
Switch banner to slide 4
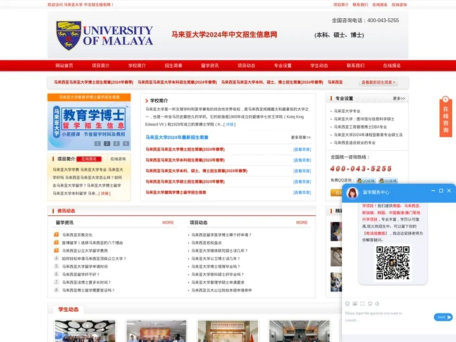point(126,143)
